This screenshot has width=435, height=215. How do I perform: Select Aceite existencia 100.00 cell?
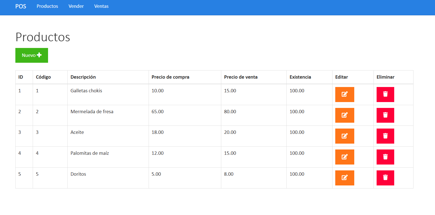pyautogui.click(x=309, y=136)
